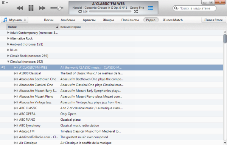The width and height of the screenshot is (227, 145).
Task: Expand the Ambient stream category
Action: [8, 44]
